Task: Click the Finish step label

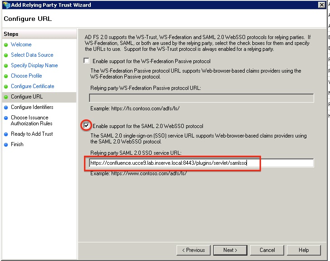Action: 17,144
